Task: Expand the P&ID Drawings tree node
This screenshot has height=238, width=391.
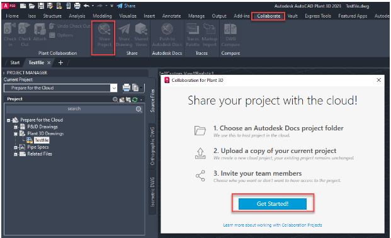Action: (x=16, y=127)
